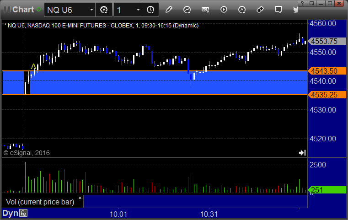
Task: Click the 10:01 time axis label
Action: point(118,214)
